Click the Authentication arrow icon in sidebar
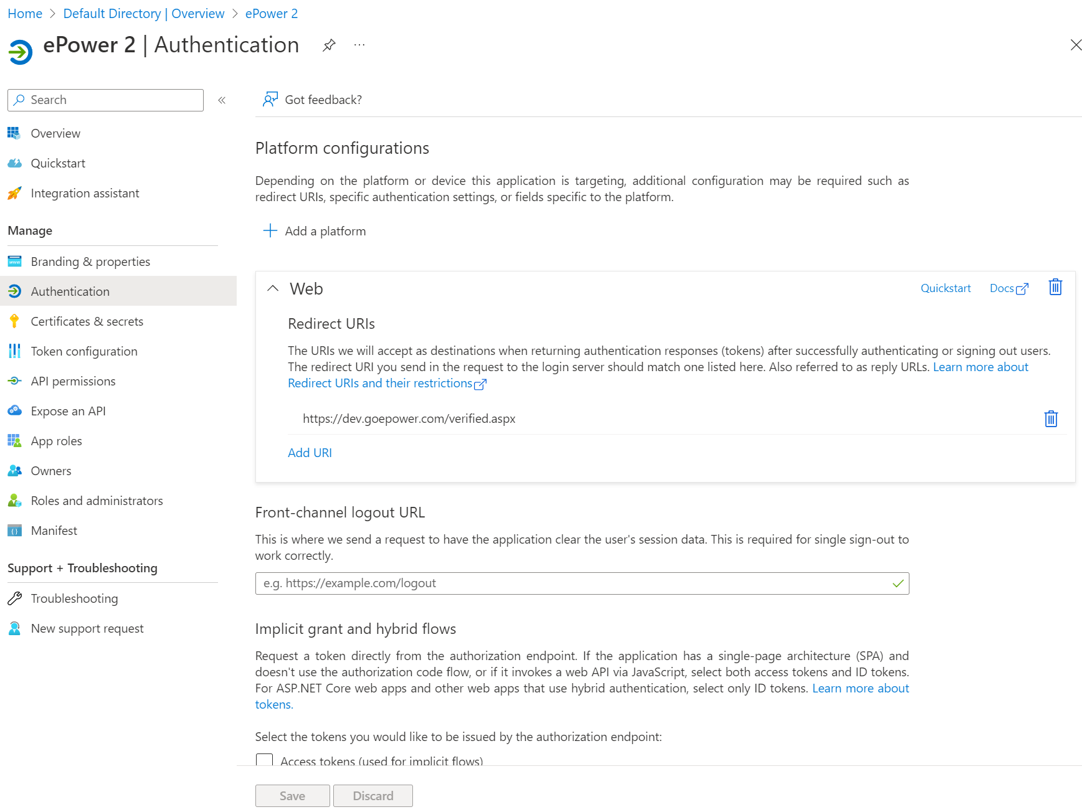1082x812 pixels. 14,291
